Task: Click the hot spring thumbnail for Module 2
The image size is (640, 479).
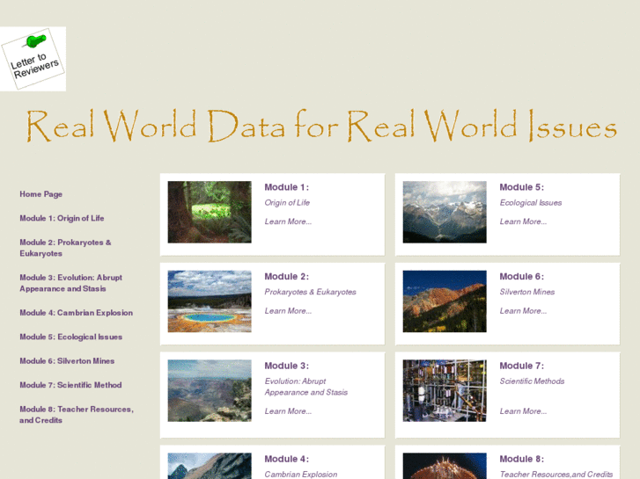Action: tap(210, 301)
